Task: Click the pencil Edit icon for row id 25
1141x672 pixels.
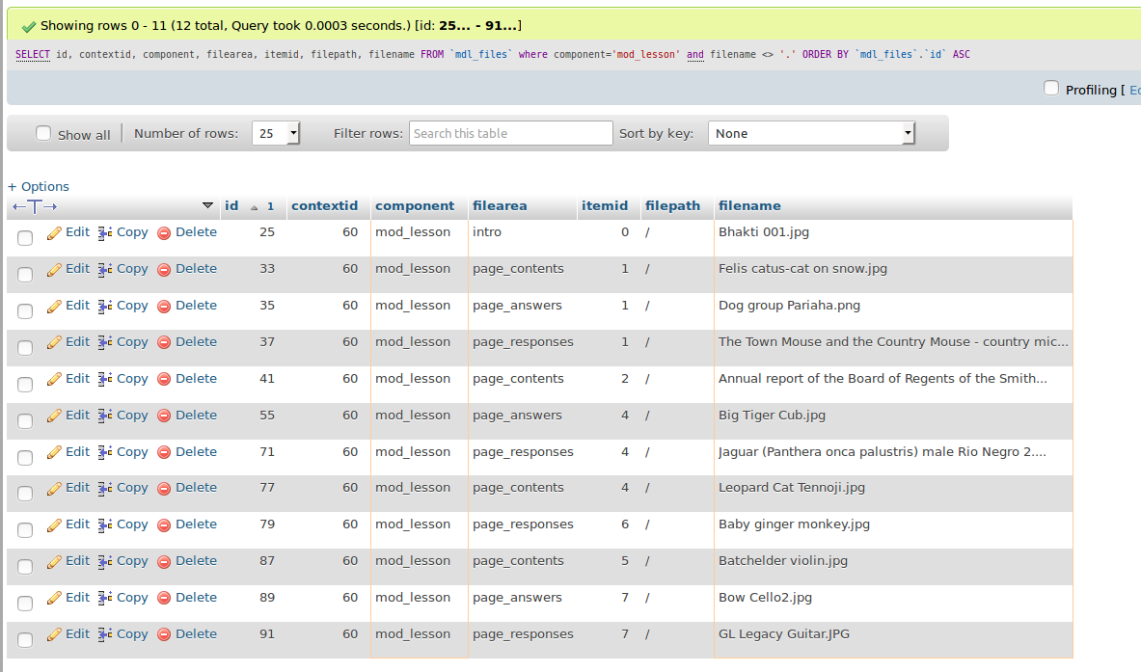Action: (x=55, y=232)
